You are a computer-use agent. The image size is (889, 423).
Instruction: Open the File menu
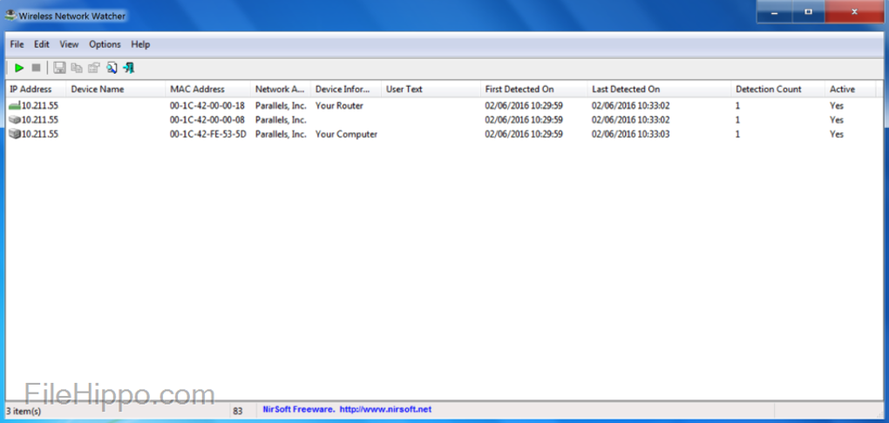17,44
